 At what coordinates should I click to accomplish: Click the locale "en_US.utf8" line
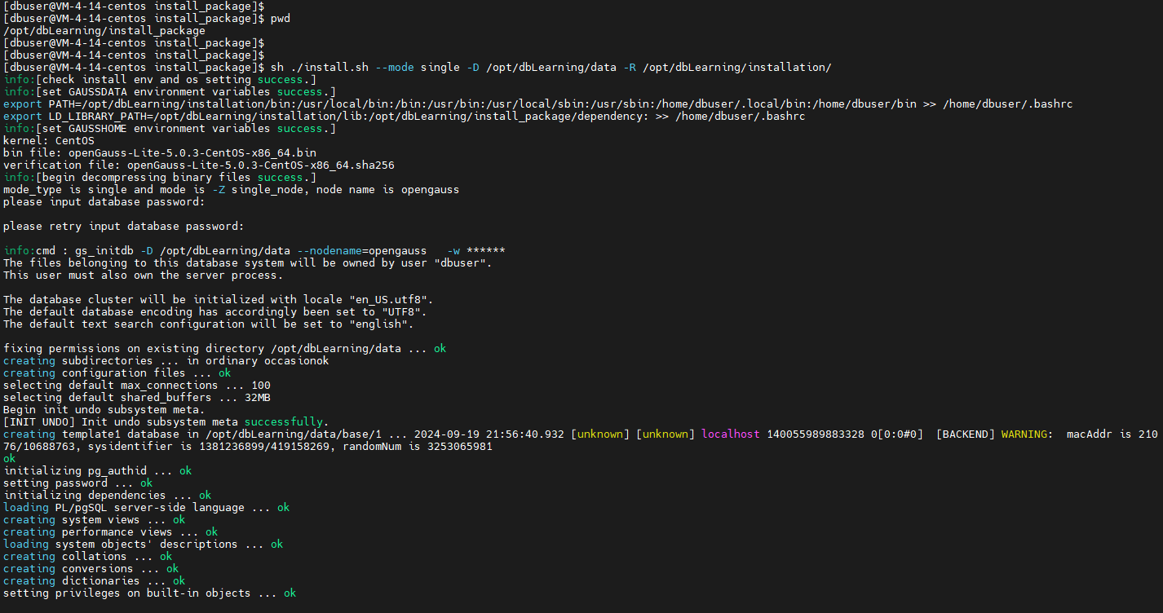[x=219, y=299]
